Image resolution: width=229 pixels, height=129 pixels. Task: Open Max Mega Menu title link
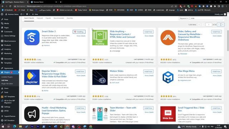[x=186, y=71]
